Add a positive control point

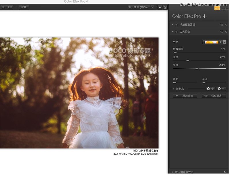click(210, 89)
